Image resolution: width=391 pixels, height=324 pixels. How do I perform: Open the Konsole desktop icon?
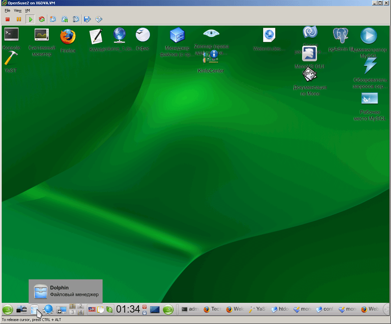[11, 38]
